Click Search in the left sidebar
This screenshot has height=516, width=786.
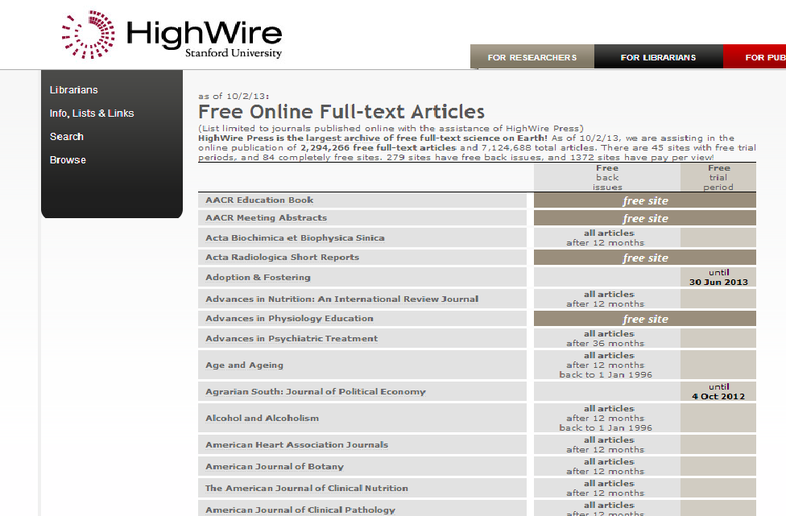(x=66, y=137)
